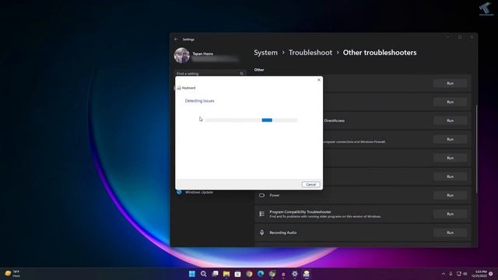
Task: Open the user profile picture
Action: coord(182,55)
